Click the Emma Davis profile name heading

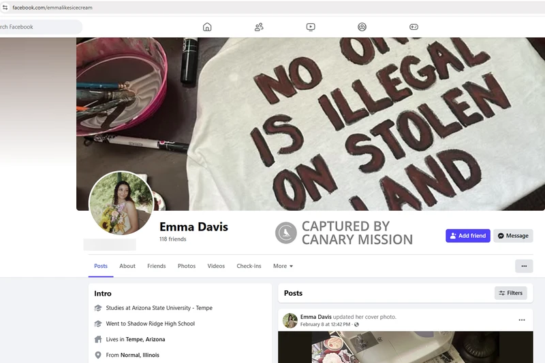tap(194, 227)
